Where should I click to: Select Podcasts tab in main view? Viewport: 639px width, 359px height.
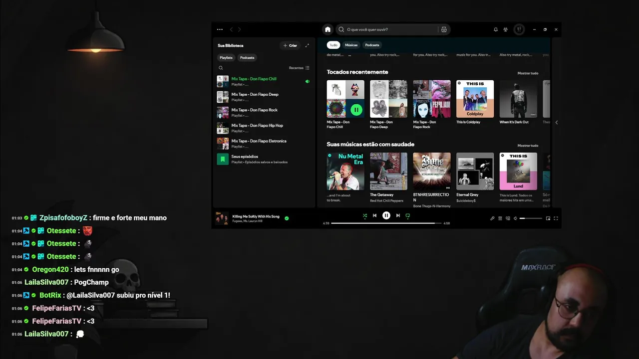(372, 45)
